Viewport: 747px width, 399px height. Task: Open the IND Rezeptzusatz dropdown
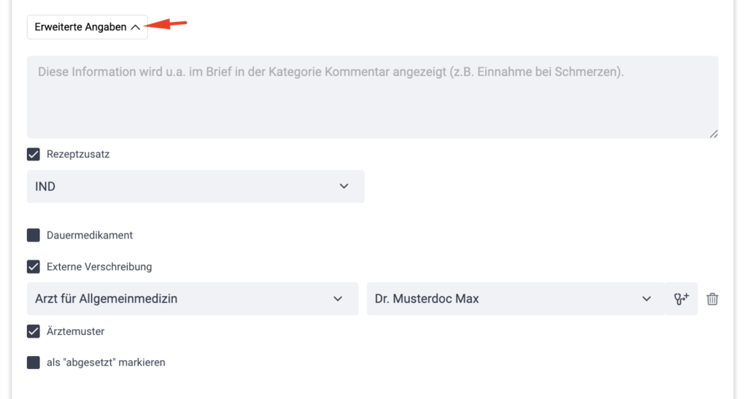point(196,187)
